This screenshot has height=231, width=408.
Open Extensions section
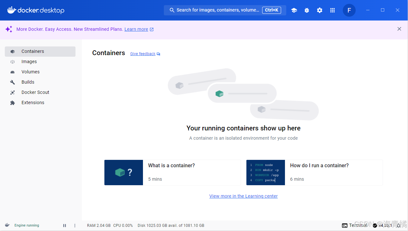click(x=40, y=103)
